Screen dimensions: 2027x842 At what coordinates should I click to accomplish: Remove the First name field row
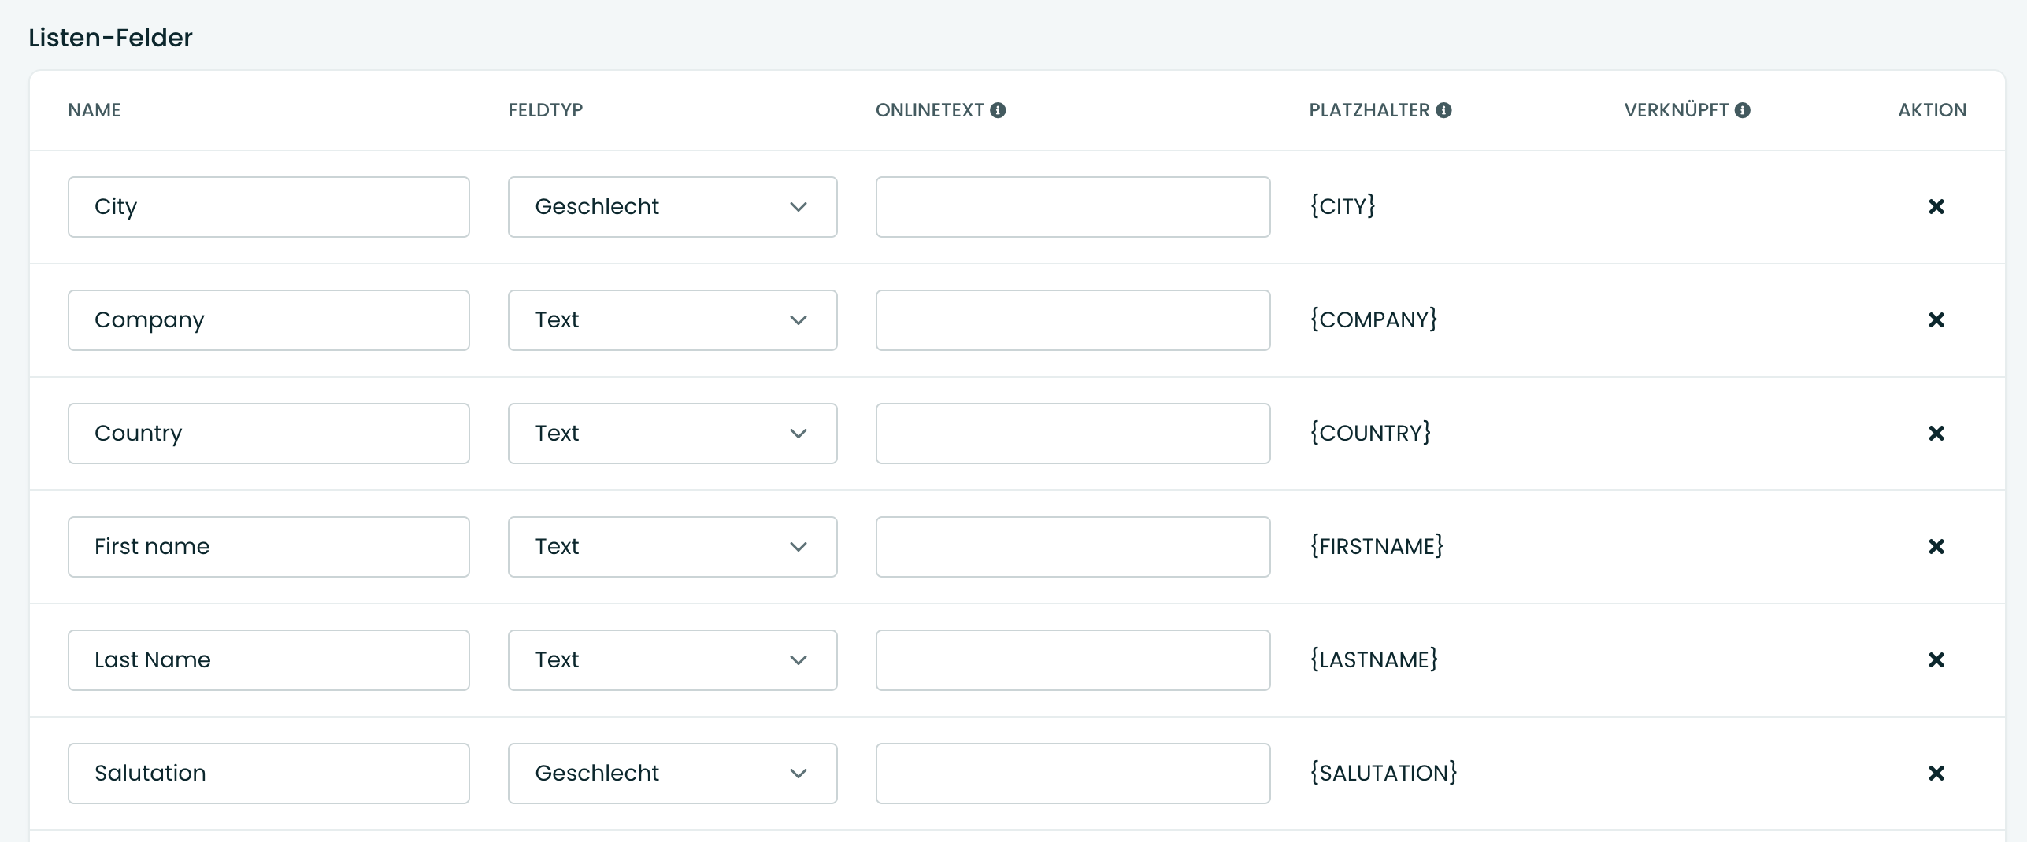pyautogui.click(x=1936, y=547)
